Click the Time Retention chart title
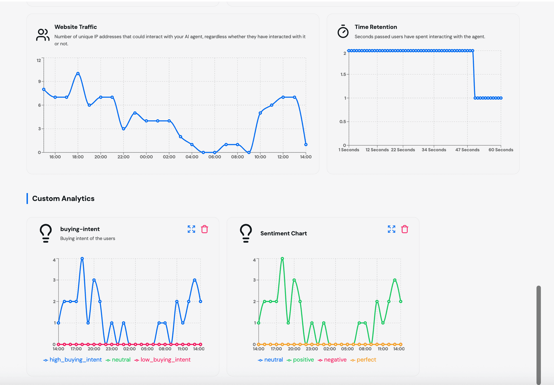The height and width of the screenshot is (385, 554). pyautogui.click(x=376, y=27)
